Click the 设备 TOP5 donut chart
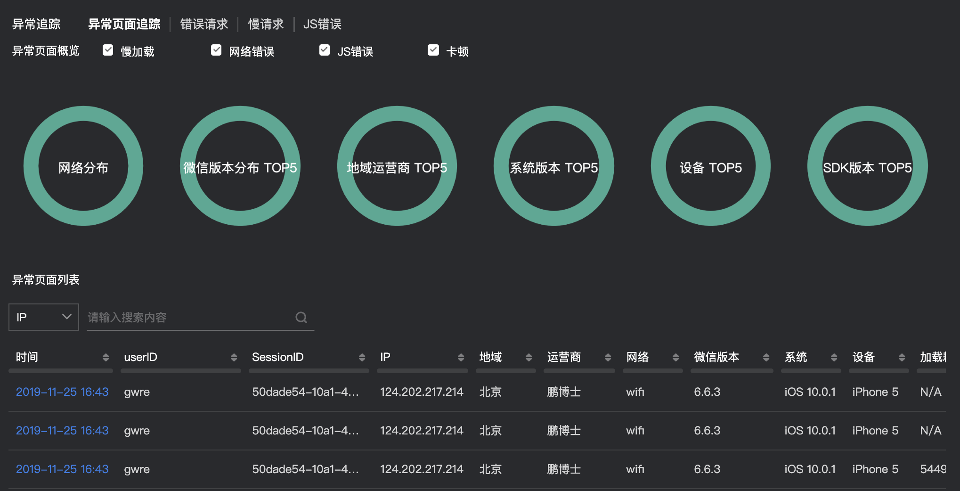 coord(711,166)
